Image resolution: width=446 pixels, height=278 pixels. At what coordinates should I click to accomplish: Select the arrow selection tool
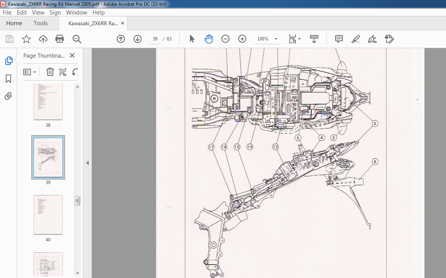click(x=192, y=39)
